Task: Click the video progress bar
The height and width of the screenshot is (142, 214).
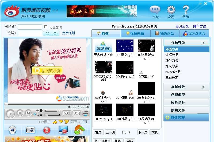Action: click(47, 104)
